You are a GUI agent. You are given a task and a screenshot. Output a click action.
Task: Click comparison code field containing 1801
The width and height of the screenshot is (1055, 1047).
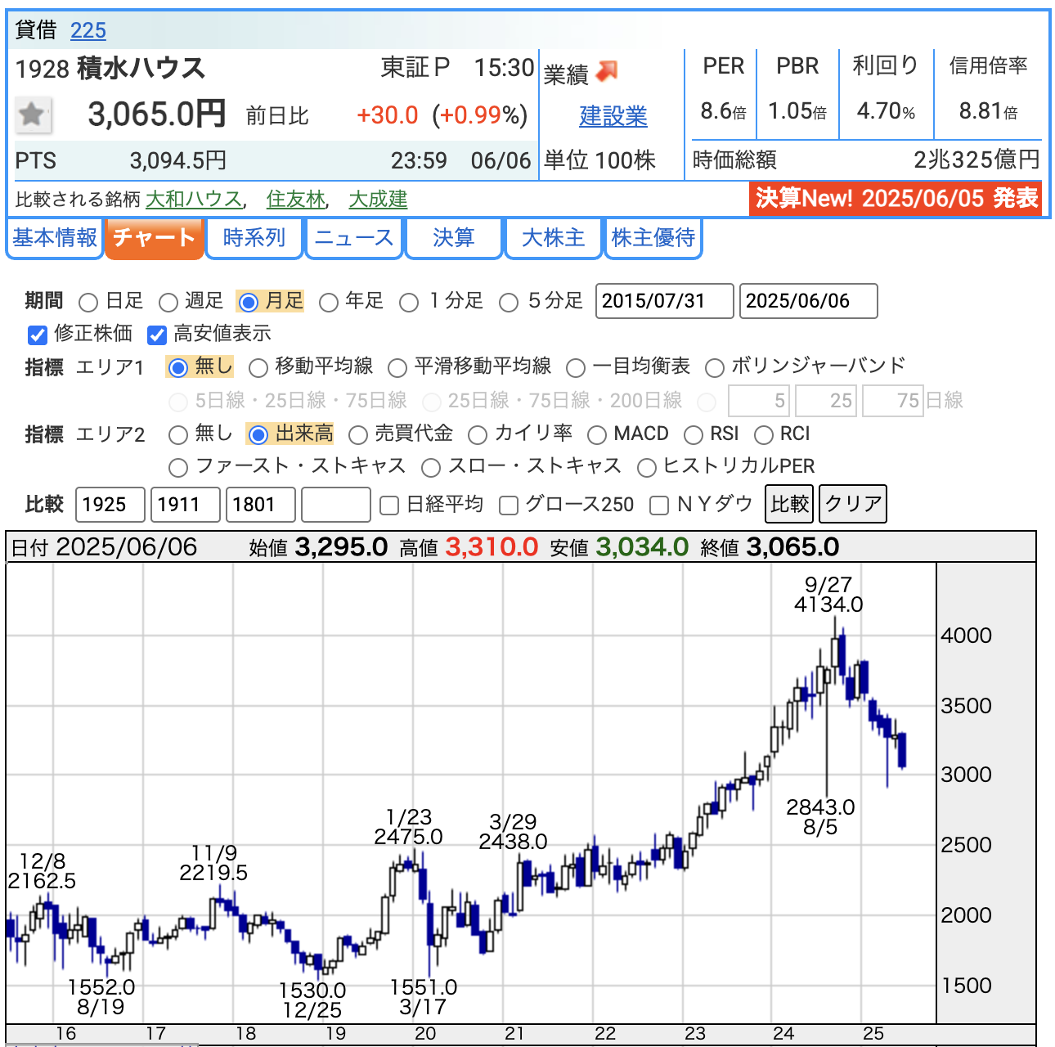coord(261,505)
